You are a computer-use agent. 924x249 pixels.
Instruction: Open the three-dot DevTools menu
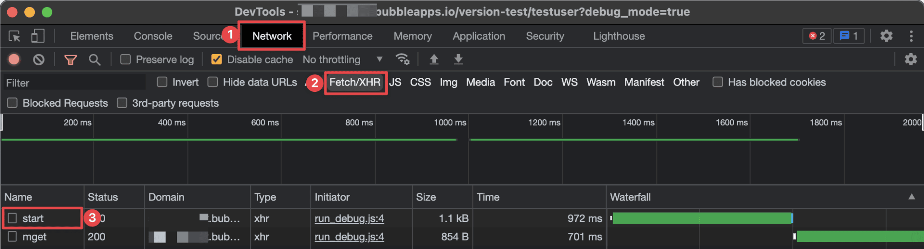911,36
